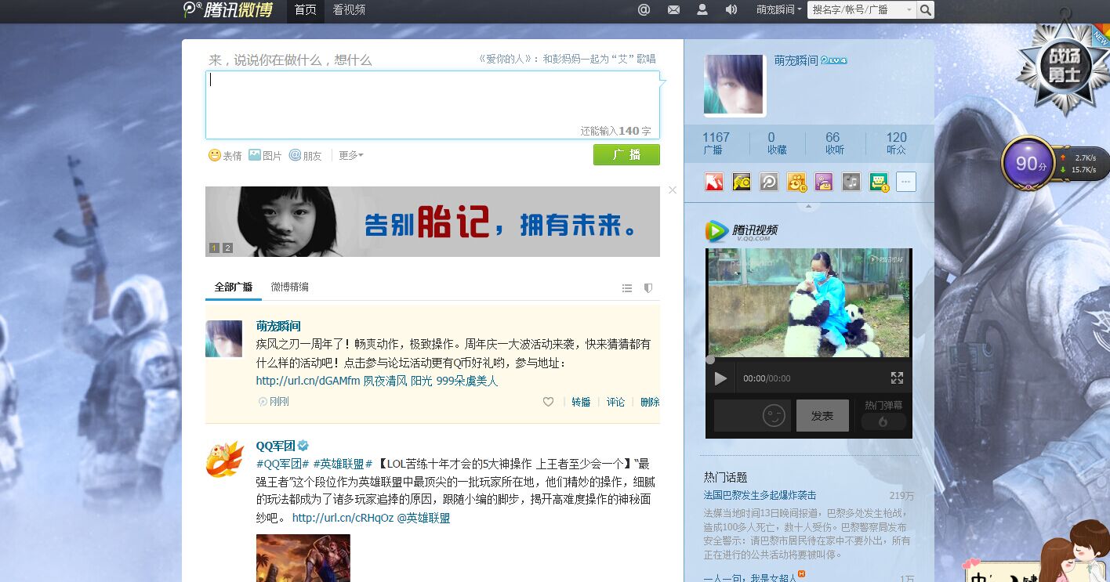Insert an emoticon via 表情 icon
The image size is (1110, 582).
[x=225, y=155]
